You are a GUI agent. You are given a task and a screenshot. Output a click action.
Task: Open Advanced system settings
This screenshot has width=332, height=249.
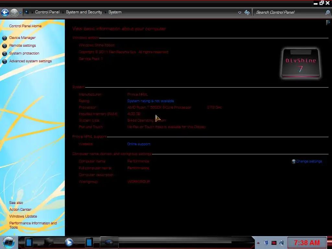coord(30,61)
